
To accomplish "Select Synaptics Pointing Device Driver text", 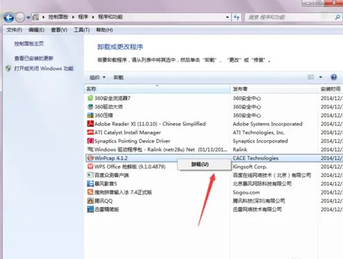I will click(x=133, y=141).
